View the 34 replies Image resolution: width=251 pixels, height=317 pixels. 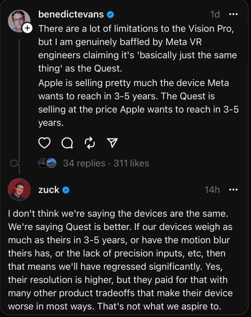click(x=84, y=163)
